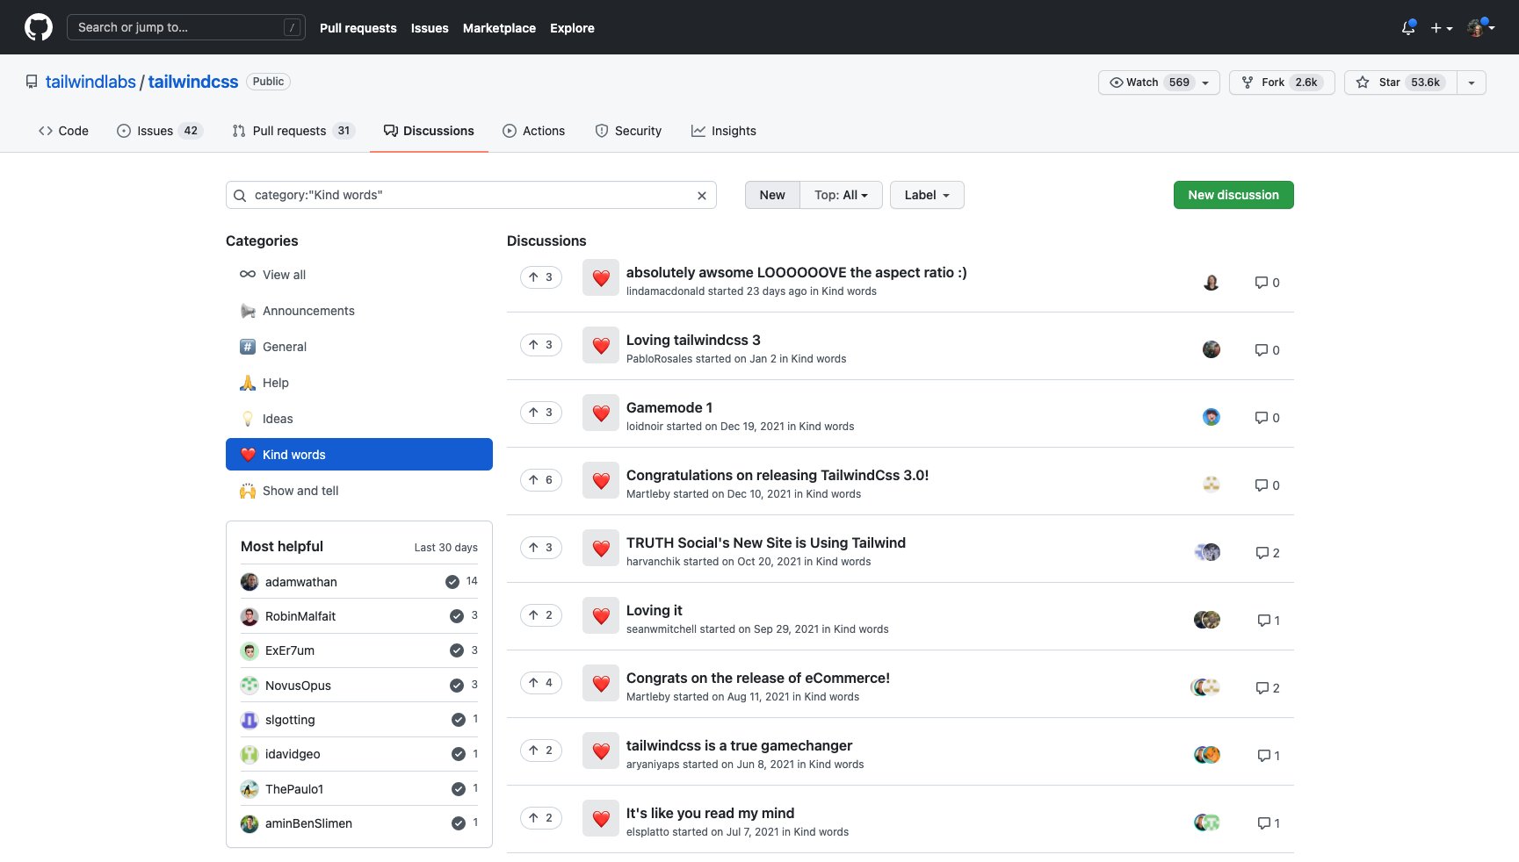Open the GitHub home logo

click(x=39, y=27)
